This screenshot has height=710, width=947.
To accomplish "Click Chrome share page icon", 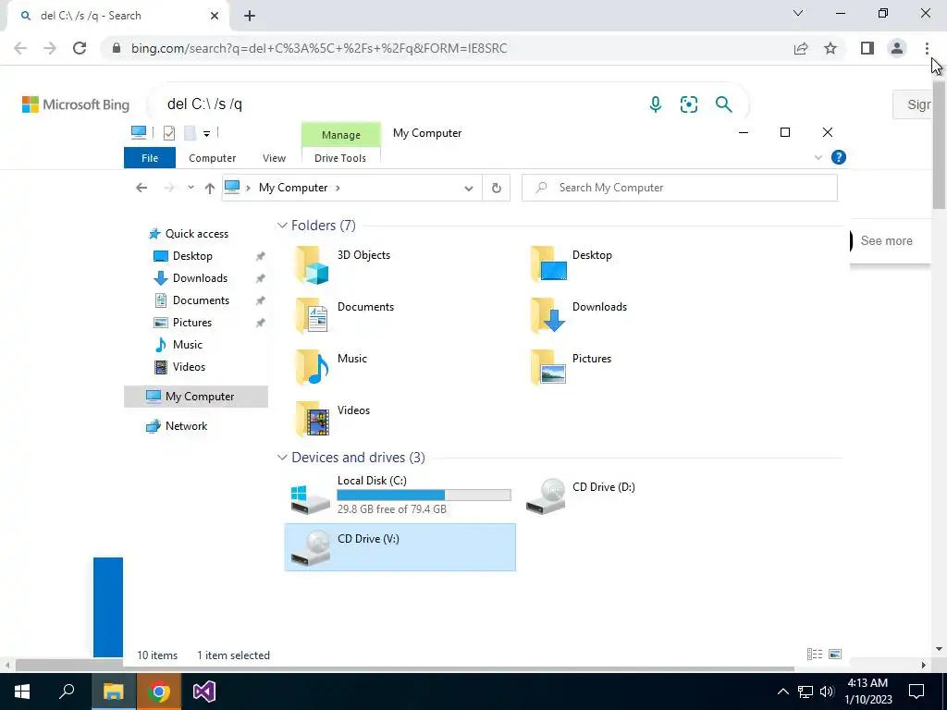I will coord(801,48).
